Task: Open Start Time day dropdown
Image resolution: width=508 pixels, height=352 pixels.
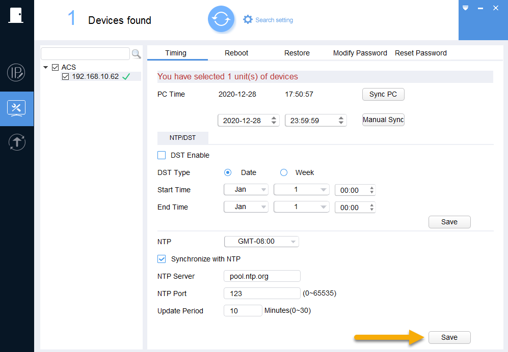Action: [x=301, y=190]
